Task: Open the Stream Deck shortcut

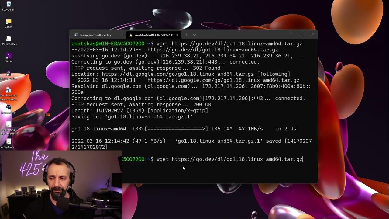Action: [x=9, y=109]
